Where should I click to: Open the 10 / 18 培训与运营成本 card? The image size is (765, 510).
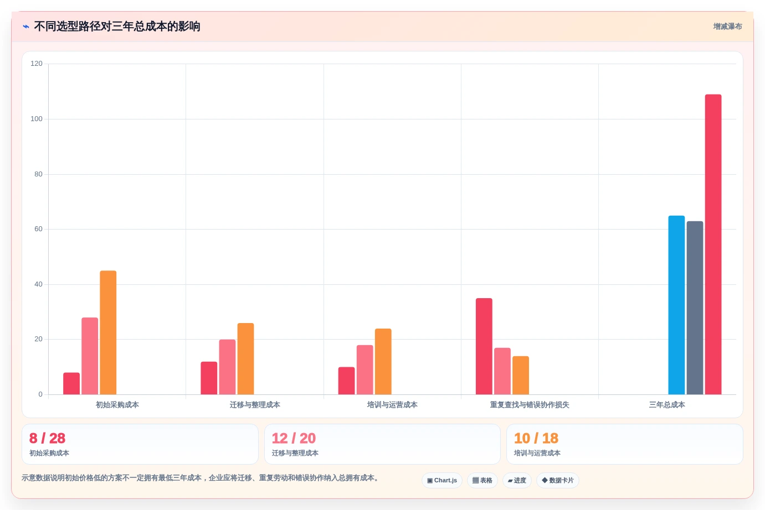625,444
